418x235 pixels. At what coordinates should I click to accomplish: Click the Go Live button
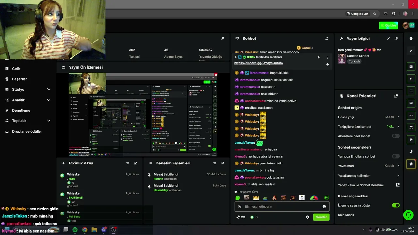(x=389, y=25)
